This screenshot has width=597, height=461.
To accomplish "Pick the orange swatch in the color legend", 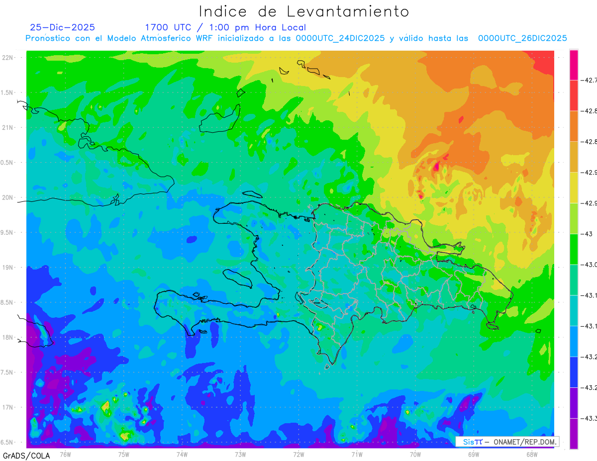I will click(x=574, y=126).
